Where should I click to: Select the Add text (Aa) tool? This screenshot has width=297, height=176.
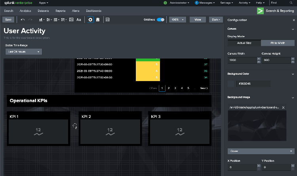point(79,19)
